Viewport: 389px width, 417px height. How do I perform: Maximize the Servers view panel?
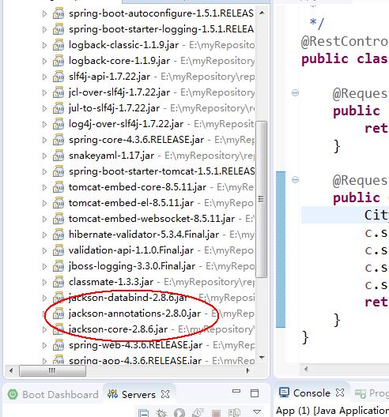[255, 393]
